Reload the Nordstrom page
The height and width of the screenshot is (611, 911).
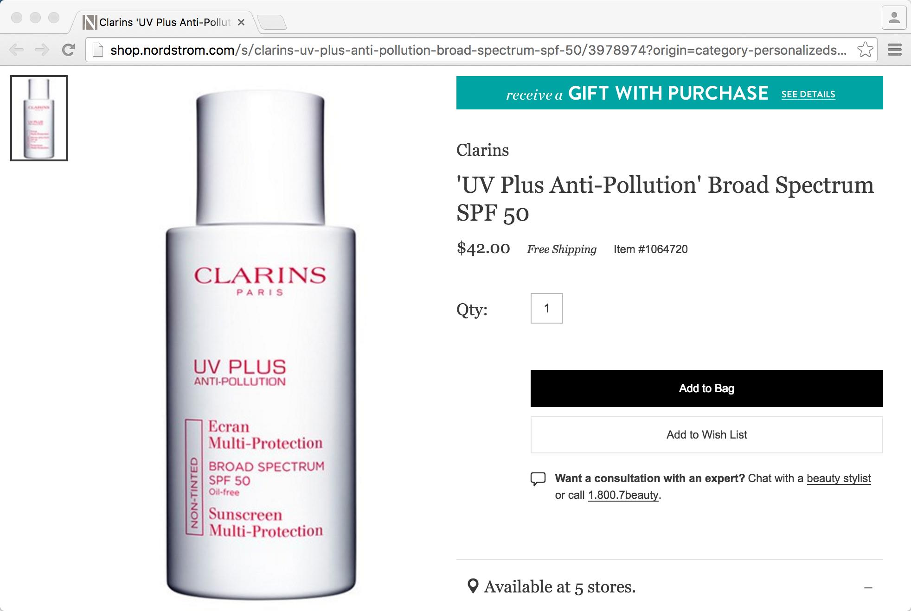pyautogui.click(x=69, y=50)
